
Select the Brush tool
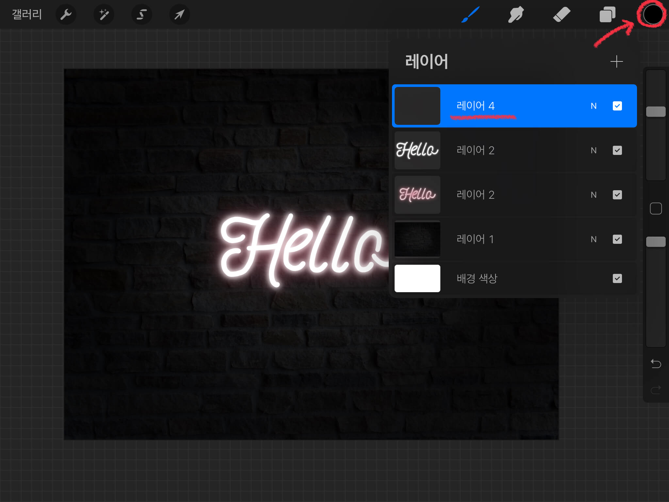point(470,14)
